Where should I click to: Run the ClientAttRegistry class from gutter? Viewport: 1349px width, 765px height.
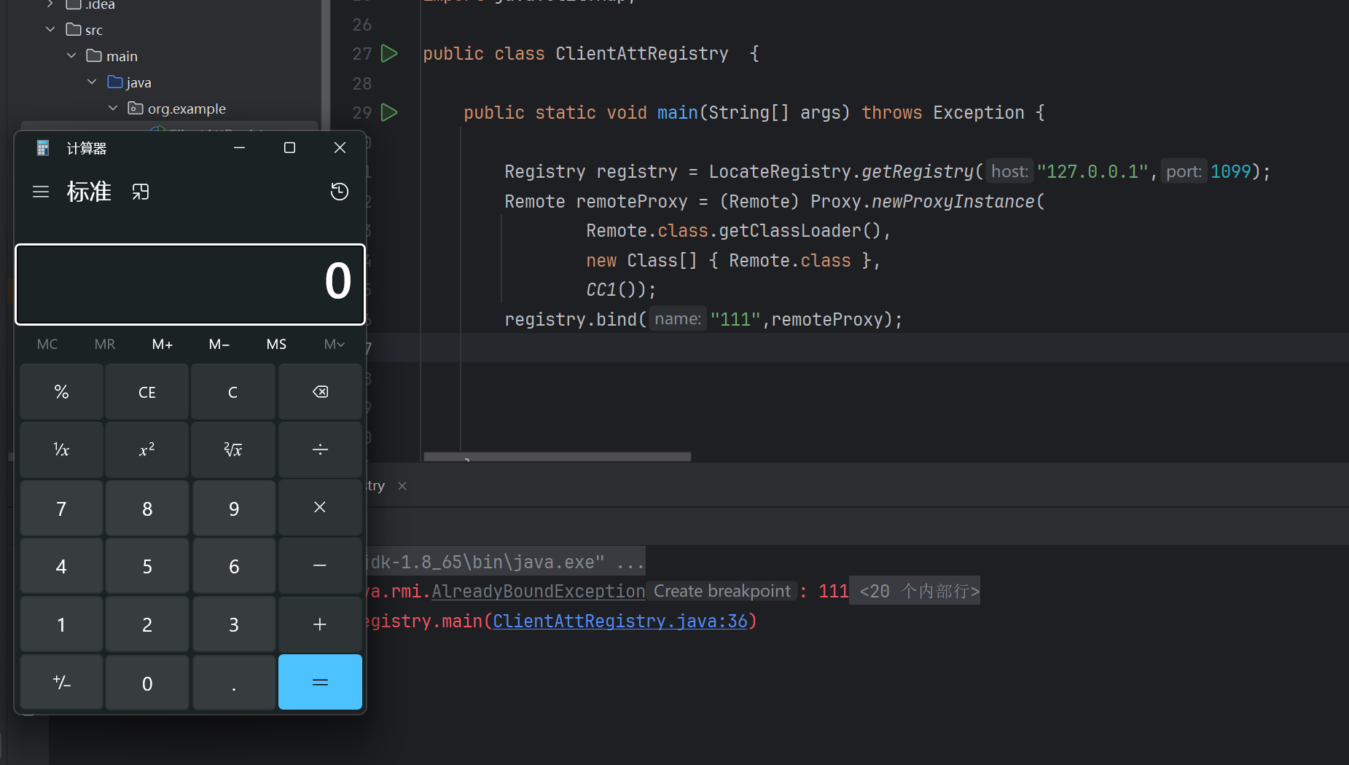point(390,53)
